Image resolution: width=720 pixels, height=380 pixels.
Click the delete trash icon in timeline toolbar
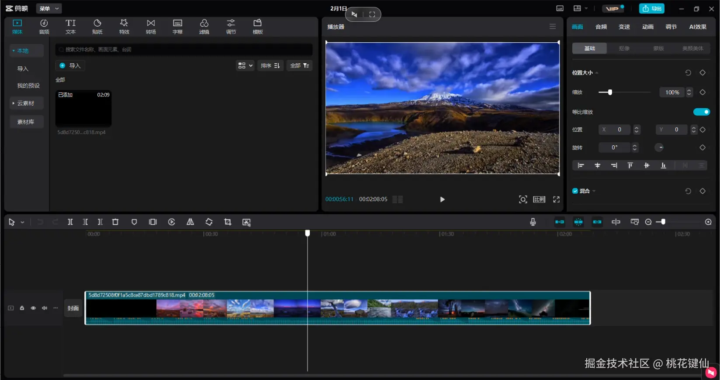pos(115,222)
